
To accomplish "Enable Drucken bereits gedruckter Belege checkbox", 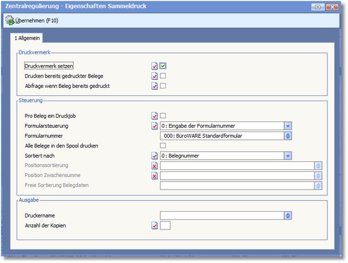I will pos(163,76).
